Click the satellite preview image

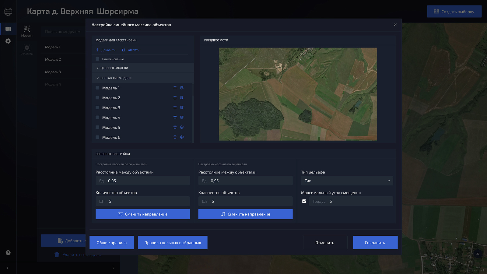tap(298, 94)
